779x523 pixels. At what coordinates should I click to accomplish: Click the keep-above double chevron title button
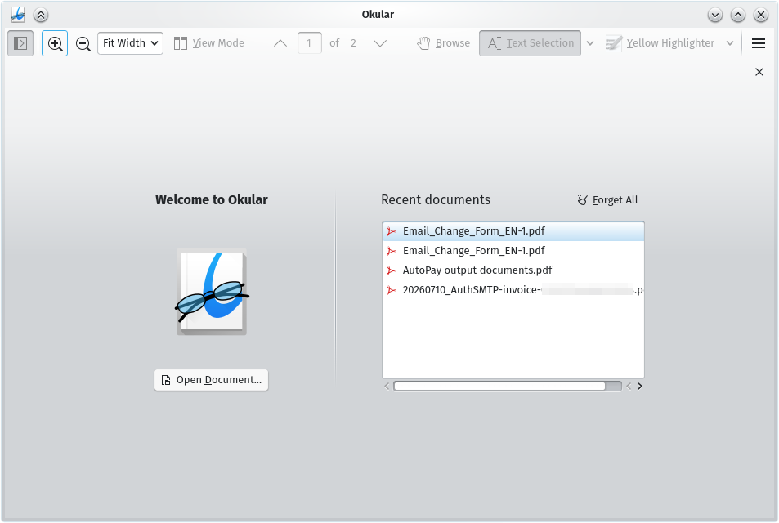pyautogui.click(x=41, y=15)
